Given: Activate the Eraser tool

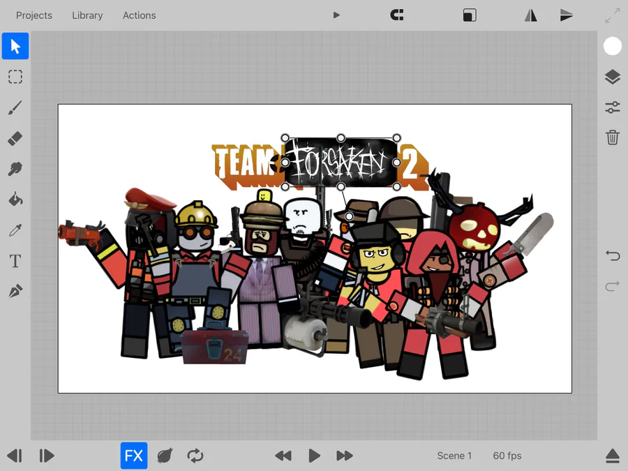Looking at the screenshot, I should tap(15, 138).
